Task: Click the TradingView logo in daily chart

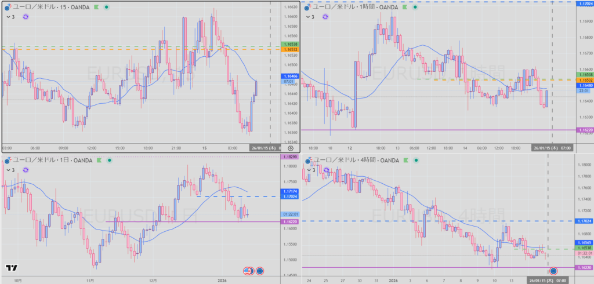Action: coord(10,268)
